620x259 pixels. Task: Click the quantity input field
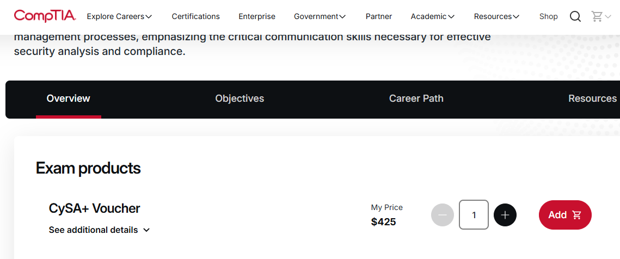[x=474, y=215]
